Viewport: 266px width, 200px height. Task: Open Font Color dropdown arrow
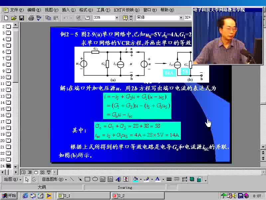click(x=163, y=179)
